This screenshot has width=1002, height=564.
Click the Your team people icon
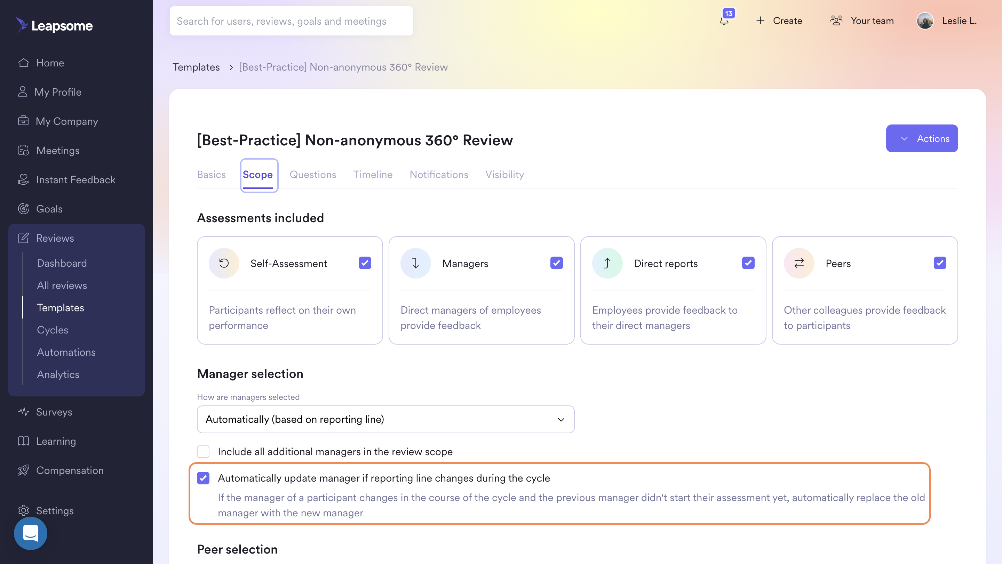click(x=836, y=20)
